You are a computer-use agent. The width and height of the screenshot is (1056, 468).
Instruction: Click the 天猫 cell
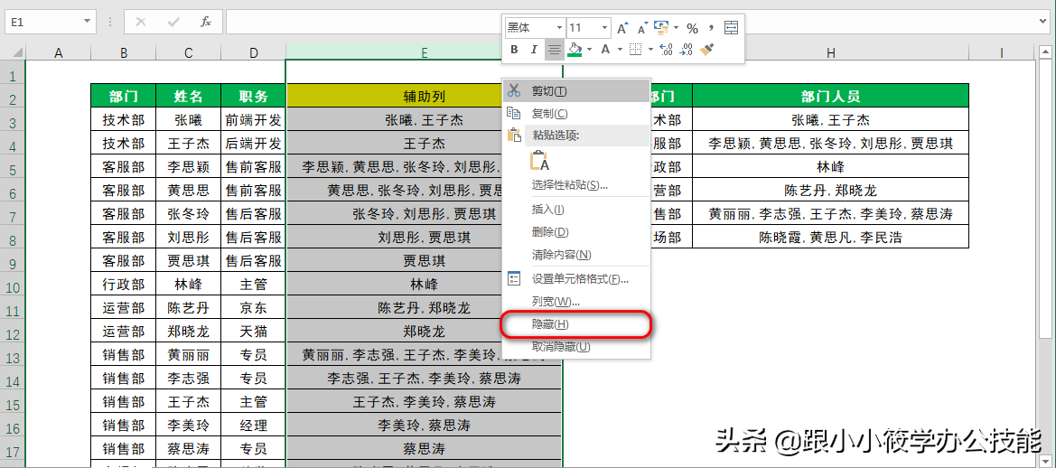tap(253, 331)
